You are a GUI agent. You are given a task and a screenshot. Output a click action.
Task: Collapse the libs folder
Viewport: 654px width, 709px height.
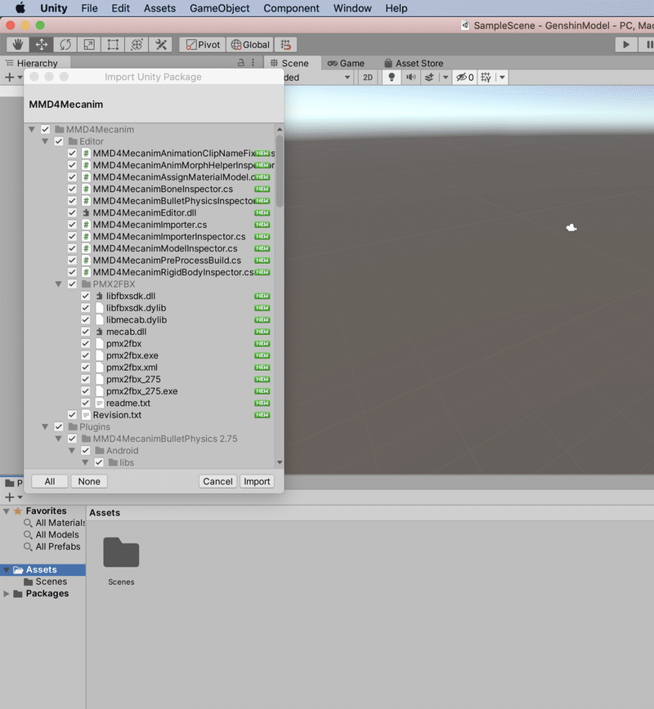pos(86,462)
